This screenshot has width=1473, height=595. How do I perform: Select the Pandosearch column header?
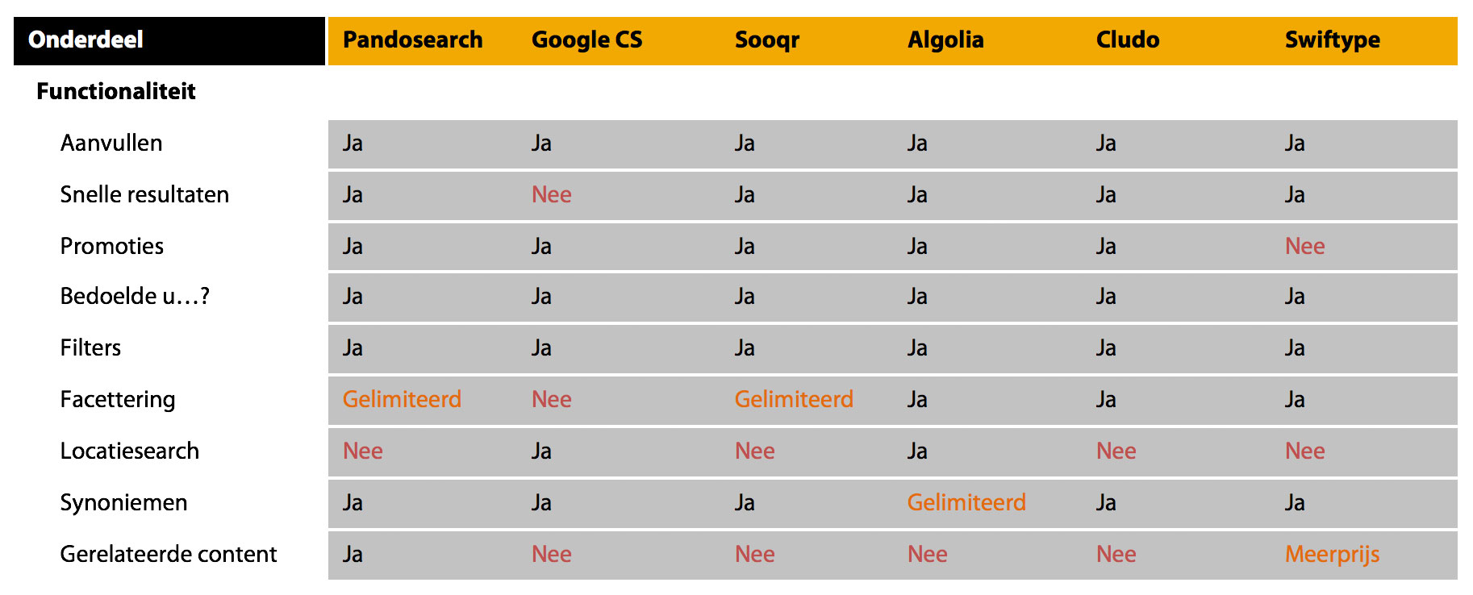point(412,40)
